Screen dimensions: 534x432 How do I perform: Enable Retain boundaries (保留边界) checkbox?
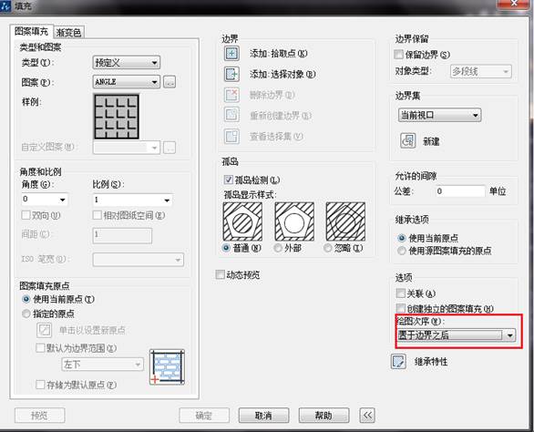pyautogui.click(x=398, y=54)
